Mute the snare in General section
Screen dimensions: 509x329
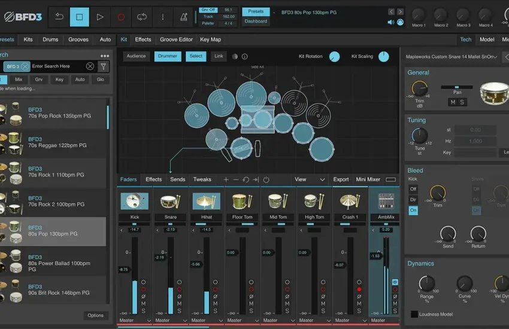[453, 102]
